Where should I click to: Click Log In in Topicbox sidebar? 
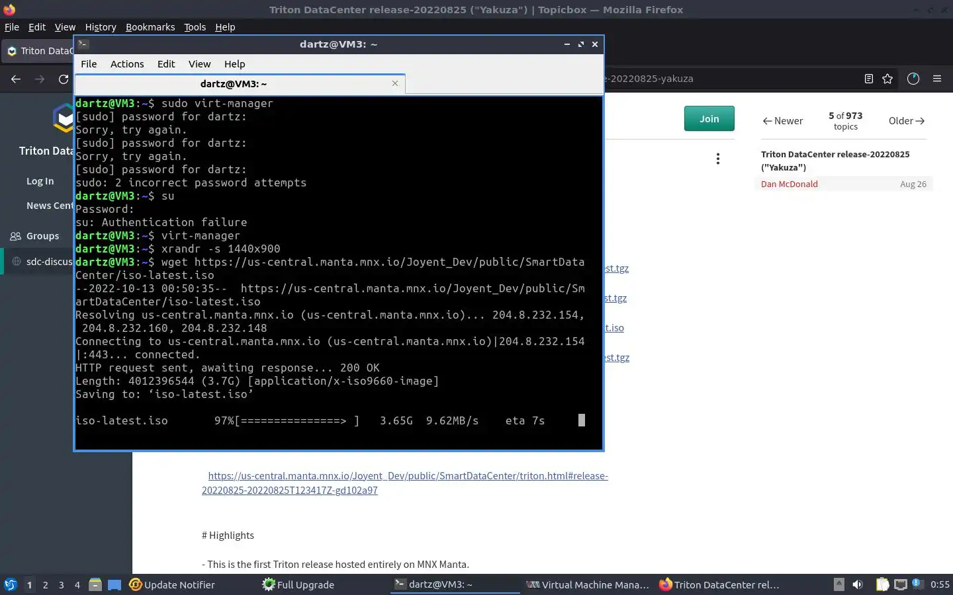[40, 181]
